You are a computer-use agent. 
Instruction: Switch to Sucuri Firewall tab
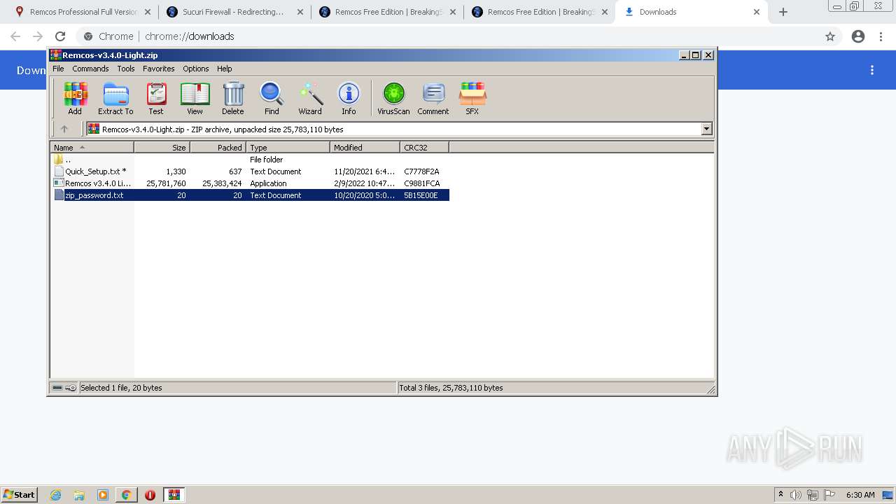tap(234, 12)
